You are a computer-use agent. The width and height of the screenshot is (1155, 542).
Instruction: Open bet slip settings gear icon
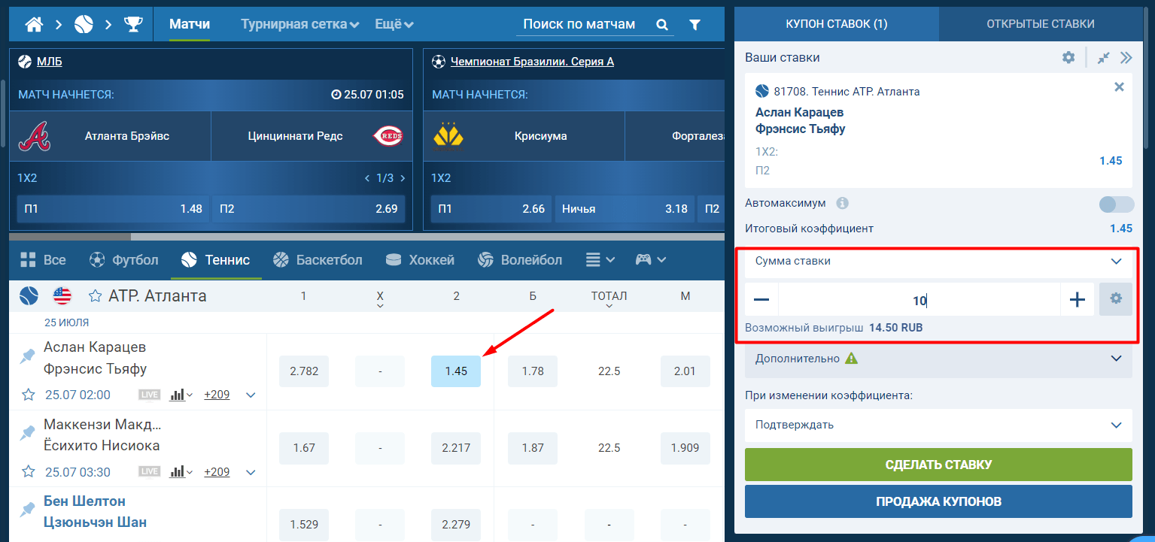point(1068,57)
